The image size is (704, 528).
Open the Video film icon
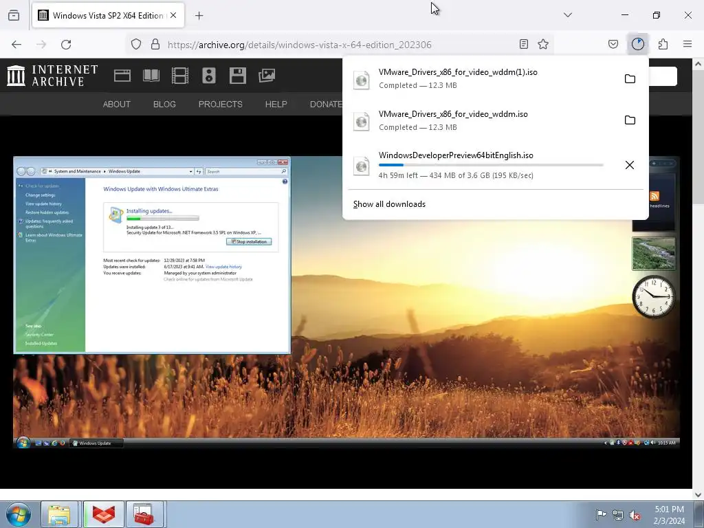pos(180,76)
